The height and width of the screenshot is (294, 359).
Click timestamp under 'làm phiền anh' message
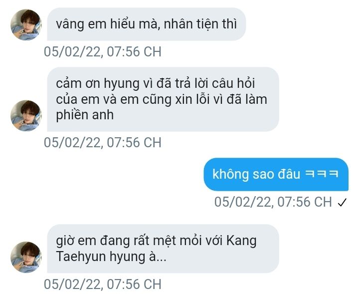(103, 143)
